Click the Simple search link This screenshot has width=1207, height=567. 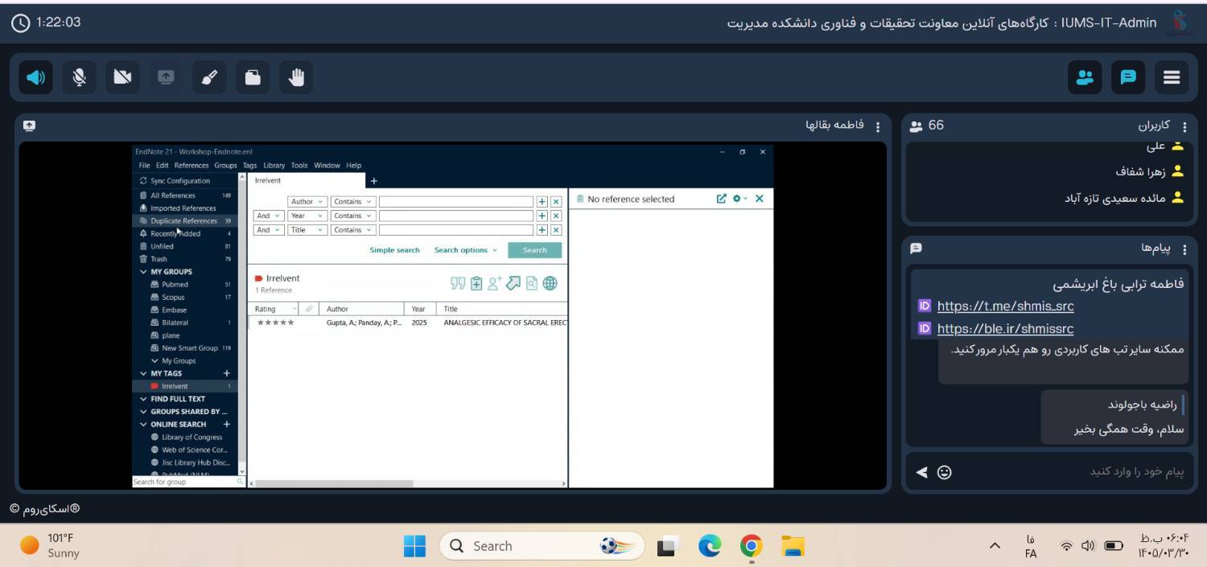(394, 250)
